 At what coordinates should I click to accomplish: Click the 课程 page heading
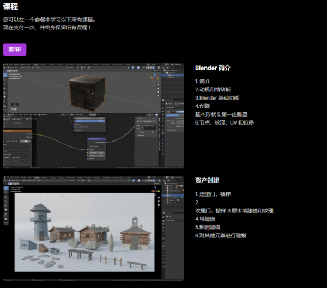(10, 6)
